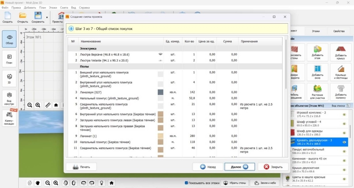
Task: Switch to the Этажи tab
Action: coord(316,31)
